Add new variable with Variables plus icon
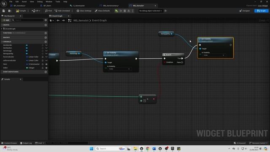This screenshot has height=152, width=270. tap(46, 42)
